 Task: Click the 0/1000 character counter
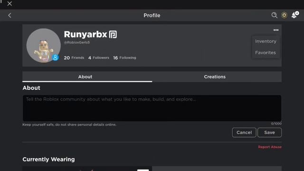pyautogui.click(x=276, y=123)
